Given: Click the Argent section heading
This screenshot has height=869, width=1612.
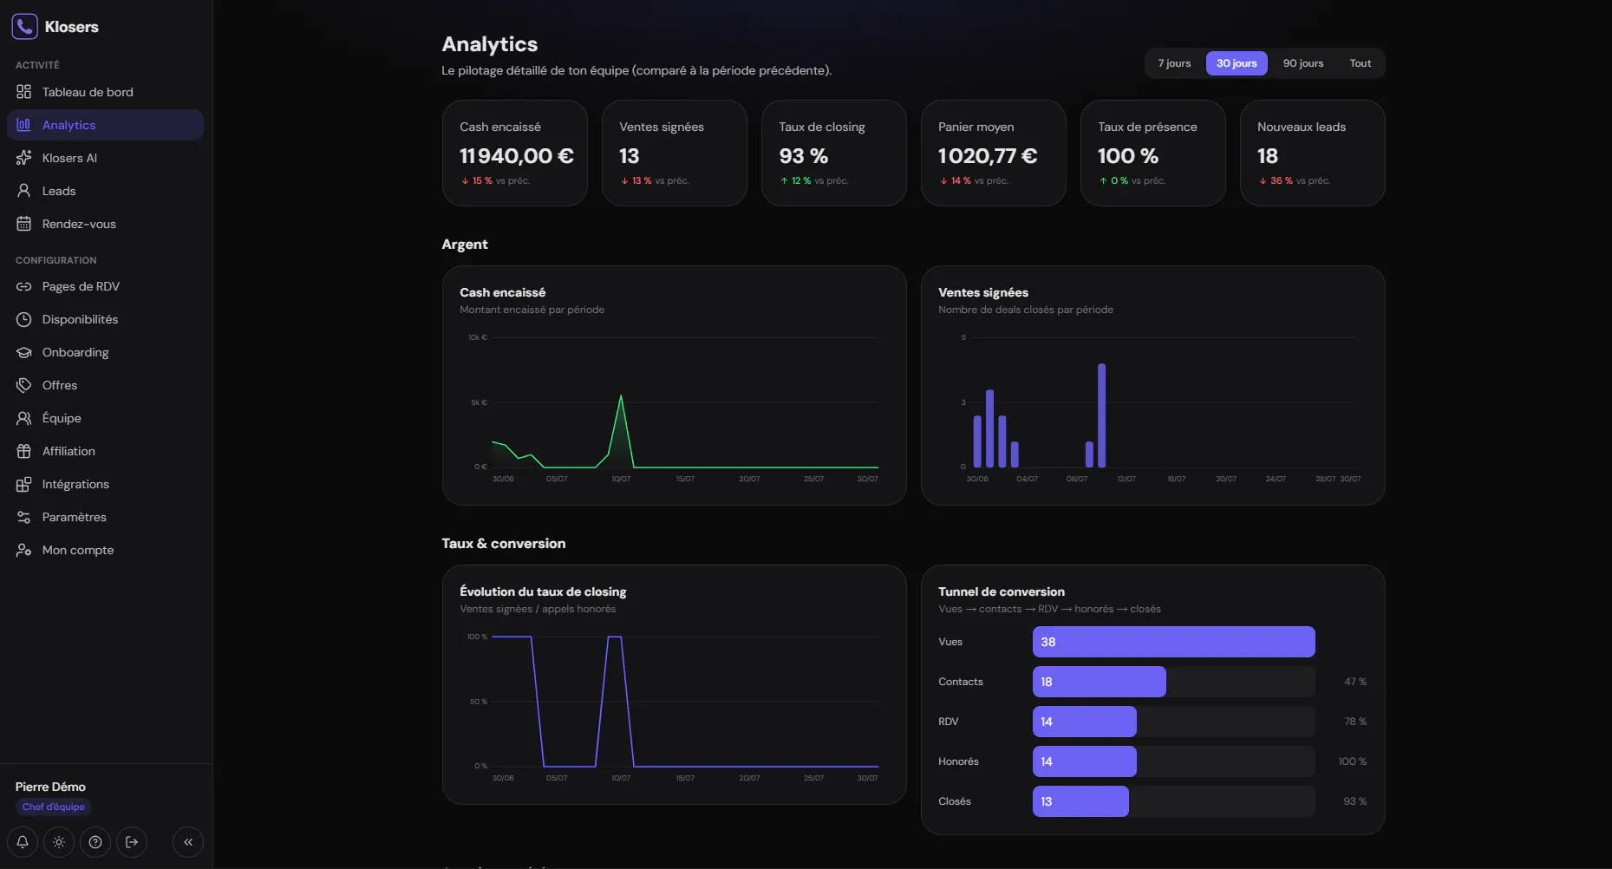Looking at the screenshot, I should pos(465,245).
